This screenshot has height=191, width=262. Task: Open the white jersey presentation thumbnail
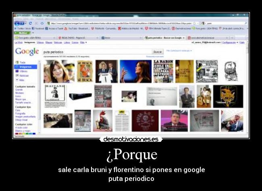point(106,71)
